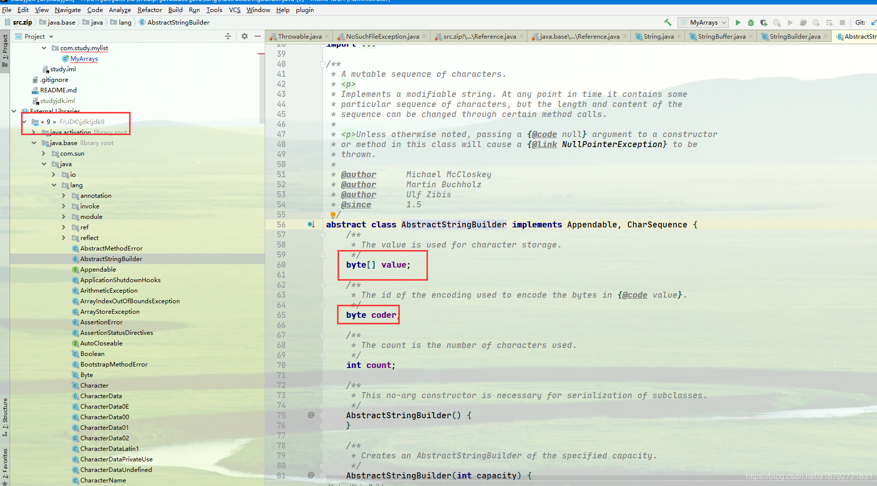Collapse the lang folder

tap(54, 185)
